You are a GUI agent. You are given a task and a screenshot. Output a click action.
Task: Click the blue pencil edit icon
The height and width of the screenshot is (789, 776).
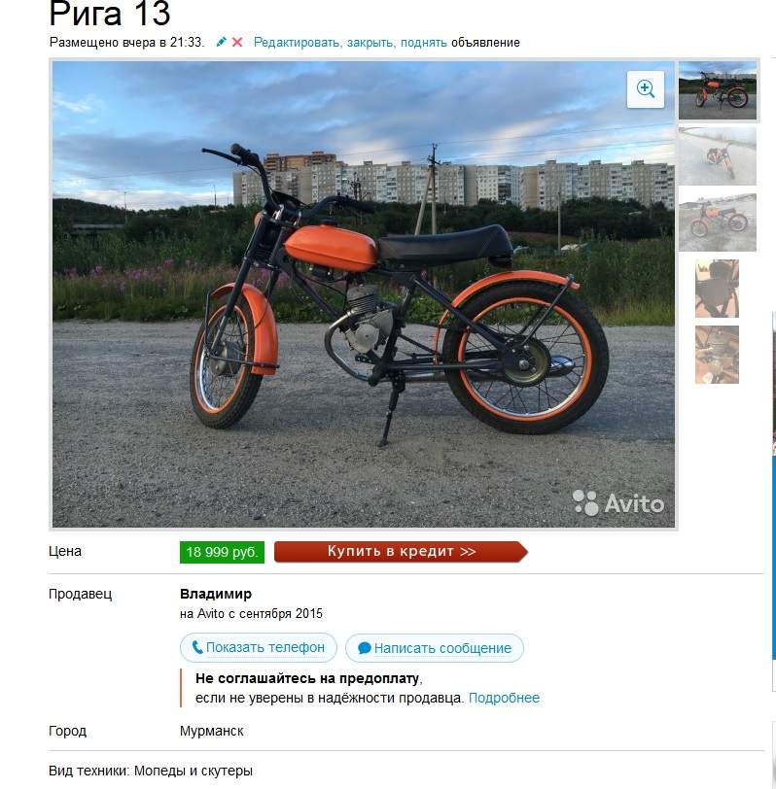click(x=221, y=42)
